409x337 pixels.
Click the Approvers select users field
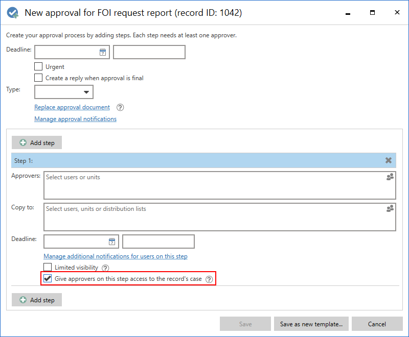pyautogui.click(x=220, y=185)
